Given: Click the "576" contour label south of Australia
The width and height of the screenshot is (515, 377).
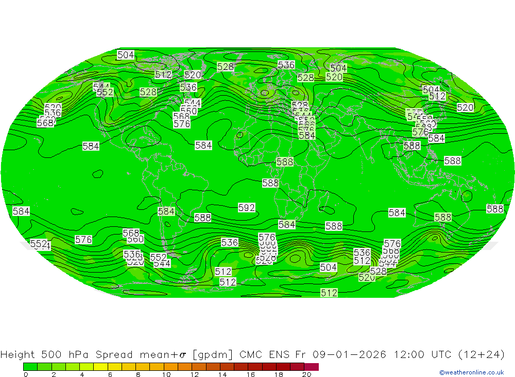Looking at the screenshot, I should point(392,243).
